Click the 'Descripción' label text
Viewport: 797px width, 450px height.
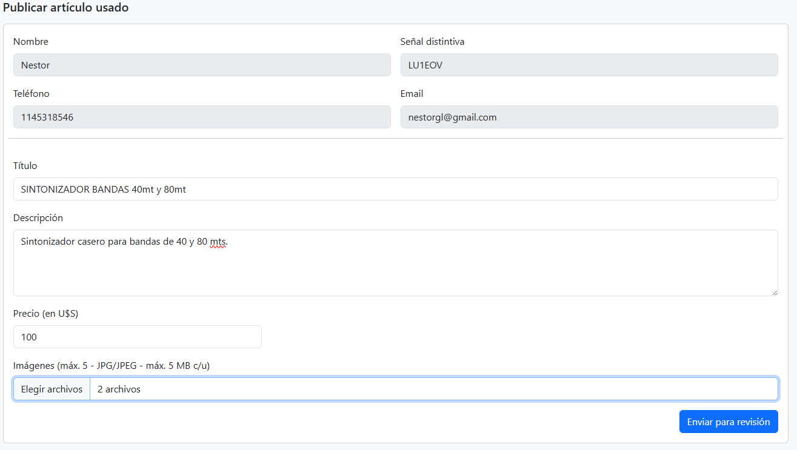pyautogui.click(x=38, y=218)
